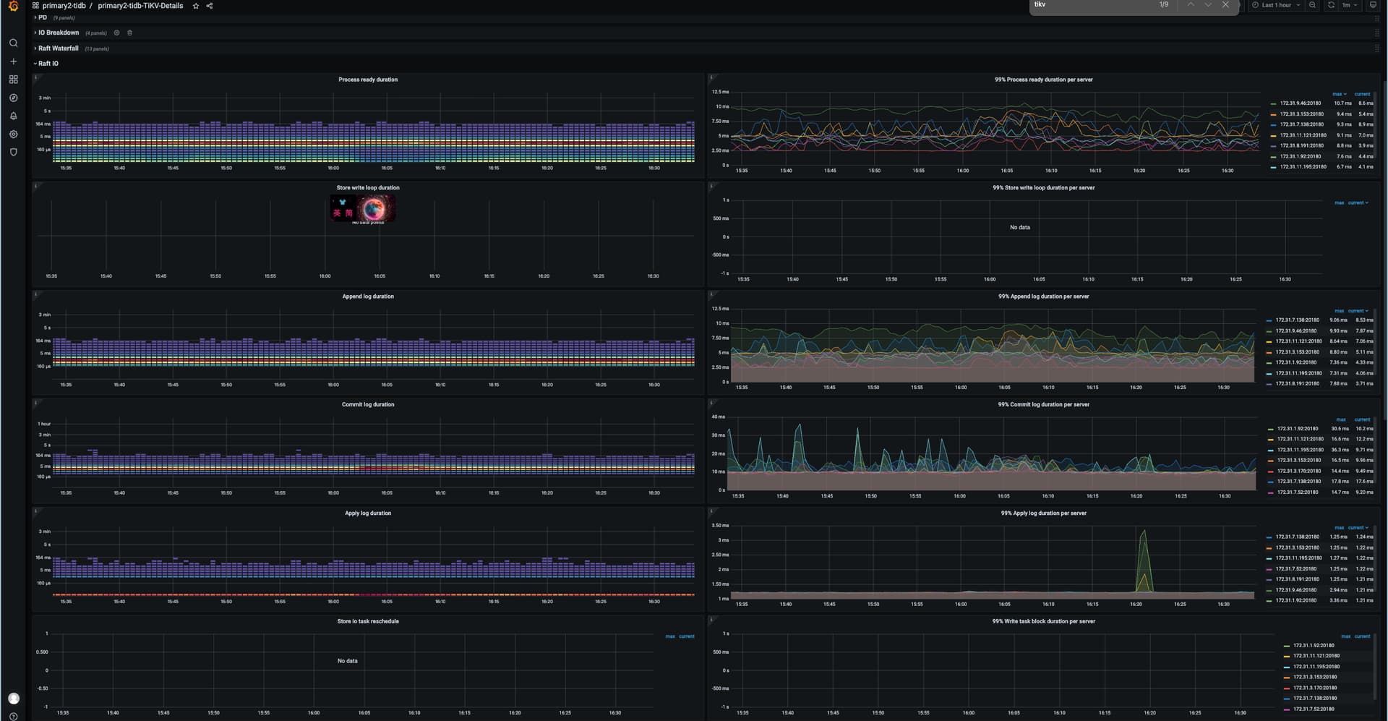Toggle 172.31.7.138:20180 series in Append log legend

1297,320
